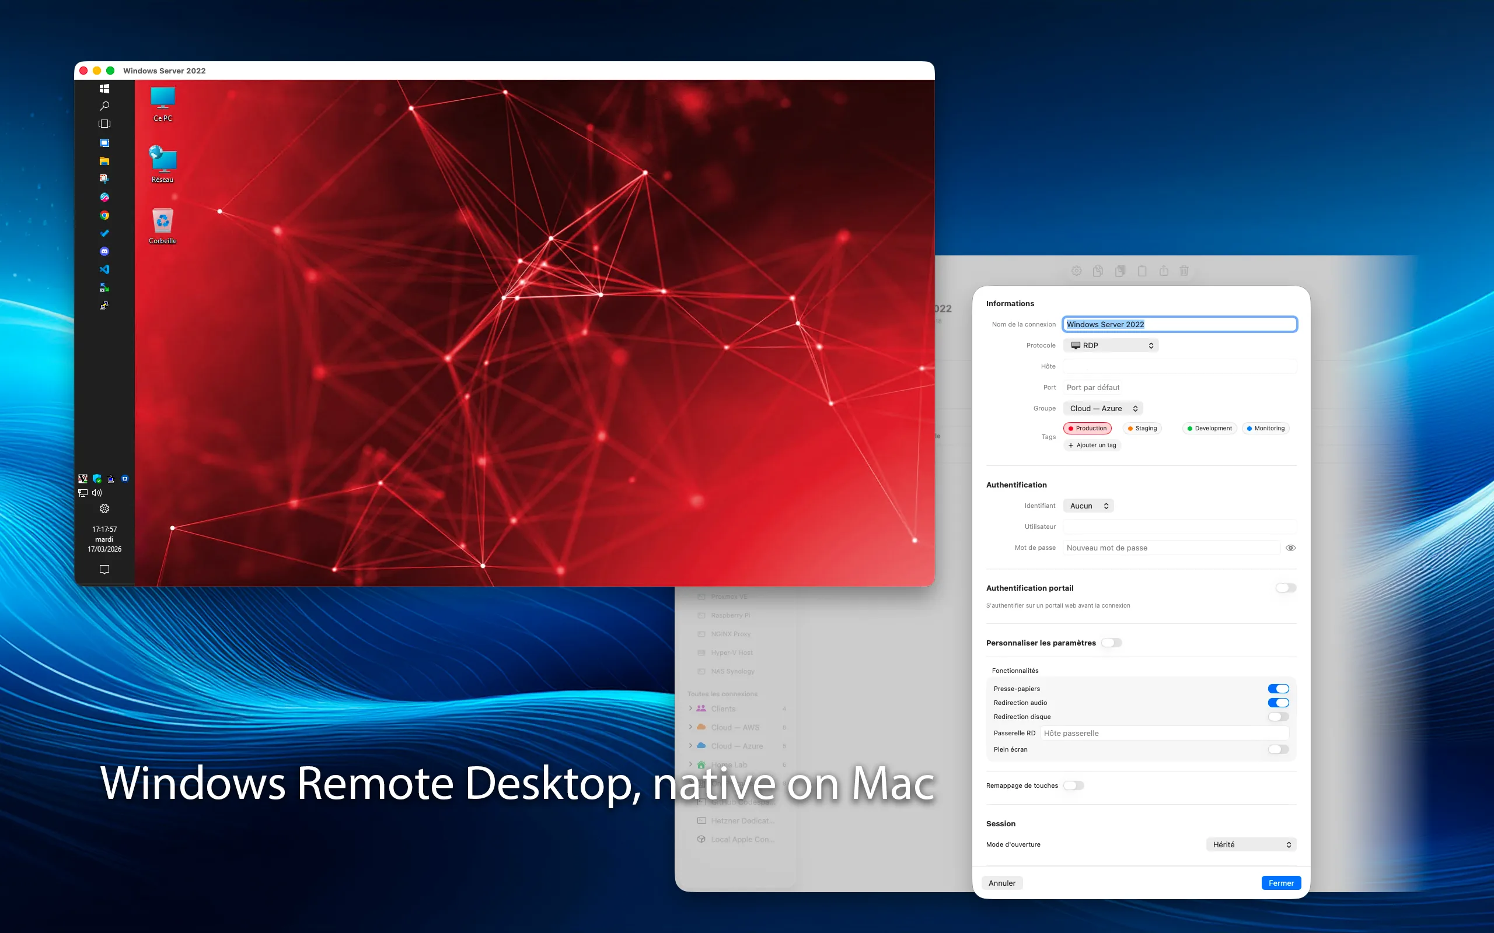
Task: Open File Explorer from the taskbar
Action: coord(104,160)
